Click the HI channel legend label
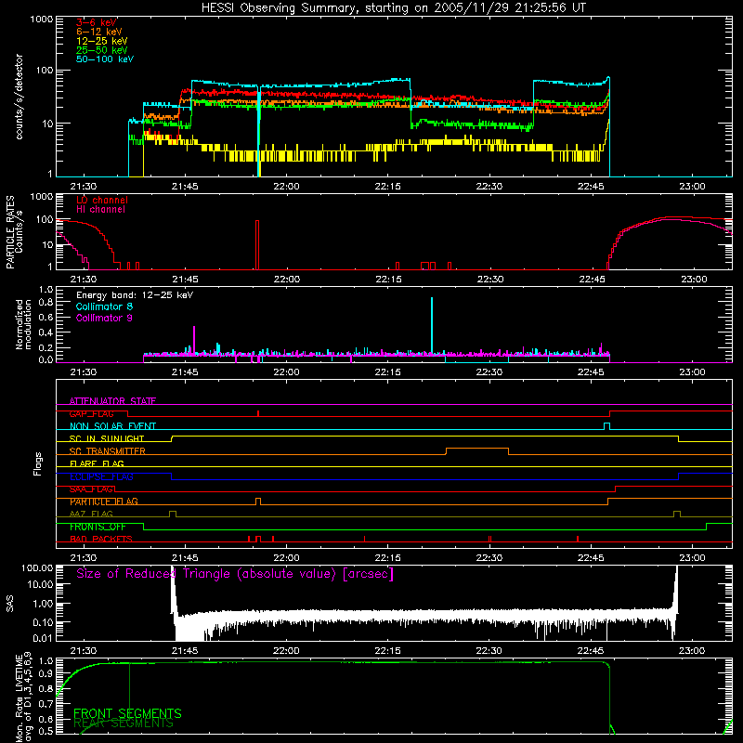The image size is (743, 743). click(100, 210)
